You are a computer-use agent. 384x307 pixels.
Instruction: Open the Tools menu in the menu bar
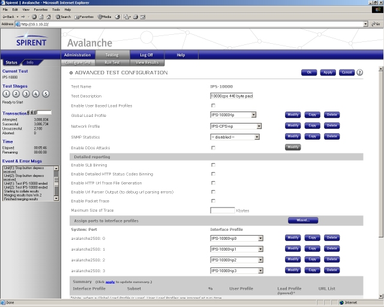click(x=56, y=10)
